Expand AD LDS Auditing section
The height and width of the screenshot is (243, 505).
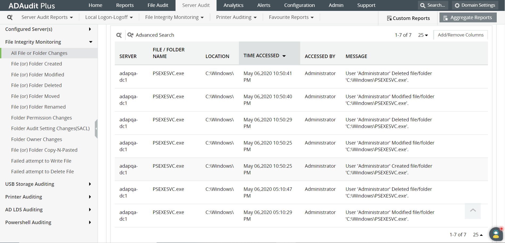tap(90, 209)
